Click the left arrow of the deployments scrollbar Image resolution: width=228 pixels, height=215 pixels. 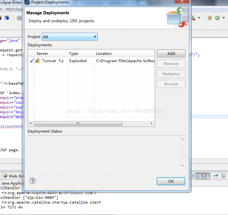click(x=31, y=123)
